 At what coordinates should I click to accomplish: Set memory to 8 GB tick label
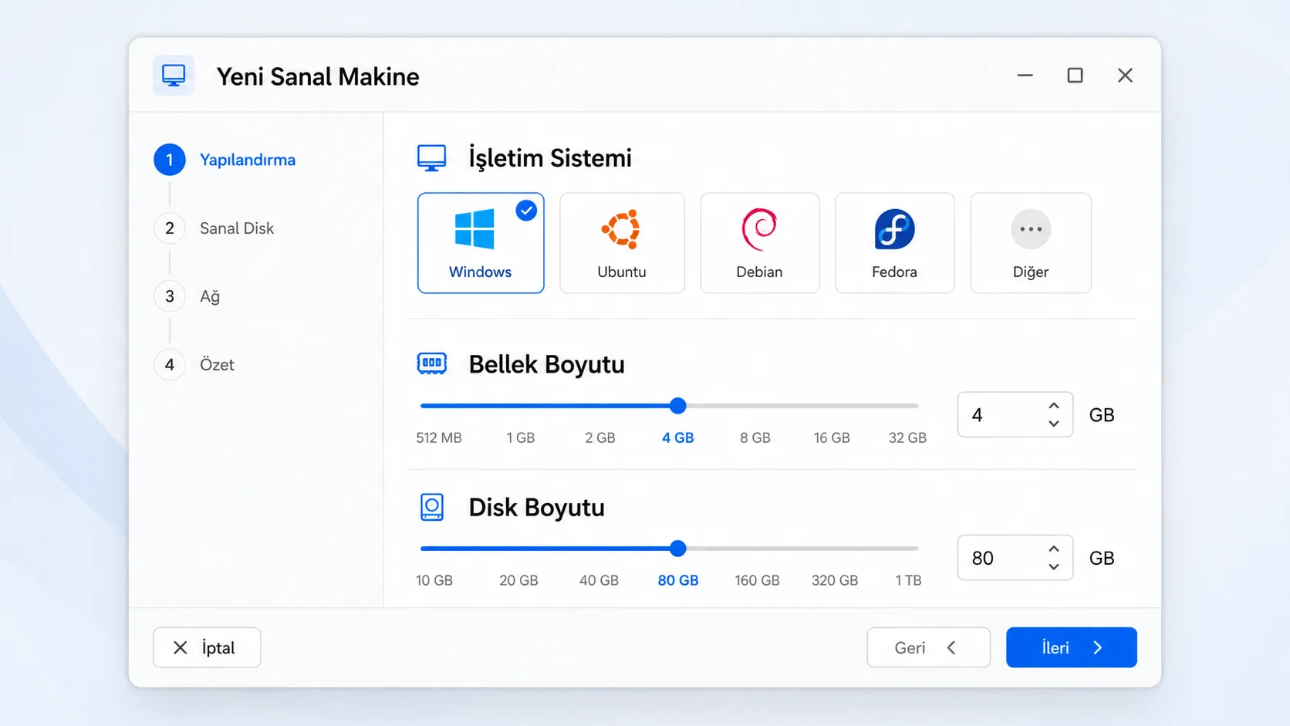click(755, 437)
